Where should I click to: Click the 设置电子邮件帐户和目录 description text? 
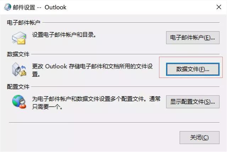(x=64, y=35)
